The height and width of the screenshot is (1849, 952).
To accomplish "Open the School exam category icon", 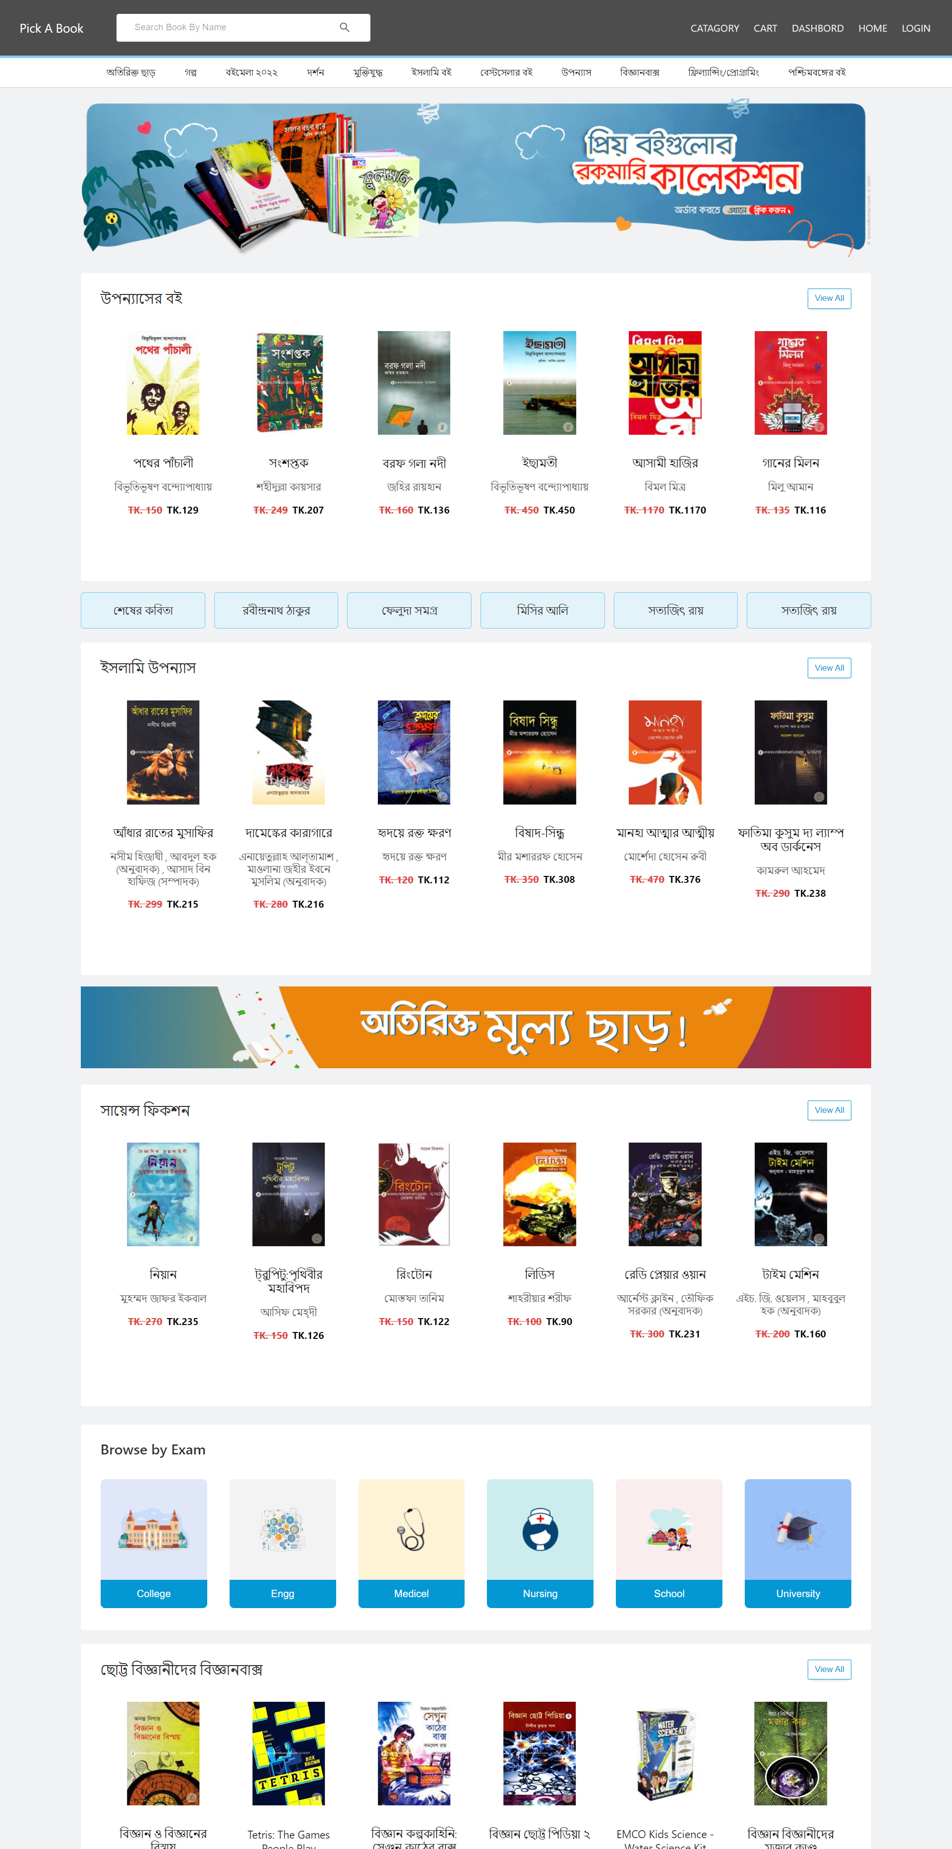I will pos(669,1529).
